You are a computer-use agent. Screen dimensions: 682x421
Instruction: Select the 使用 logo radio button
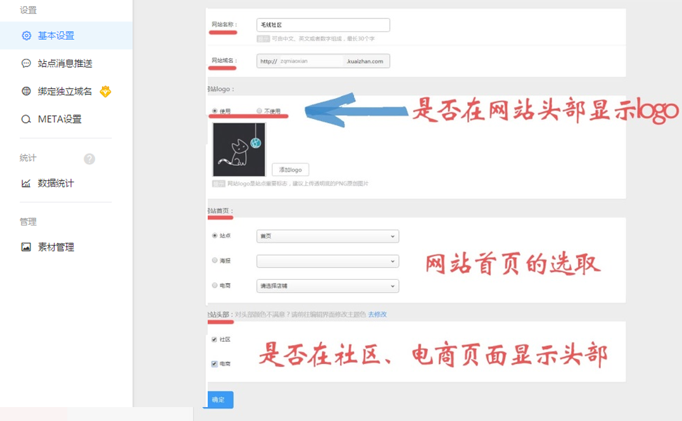click(x=215, y=111)
